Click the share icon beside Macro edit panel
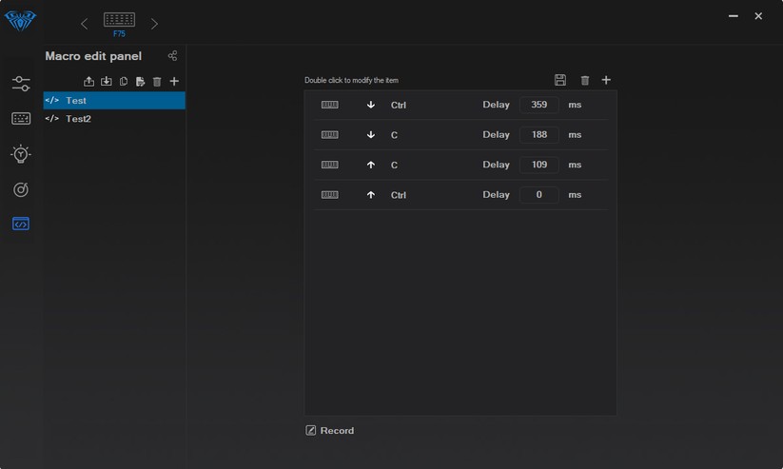The width and height of the screenshot is (783, 469). pyautogui.click(x=172, y=56)
